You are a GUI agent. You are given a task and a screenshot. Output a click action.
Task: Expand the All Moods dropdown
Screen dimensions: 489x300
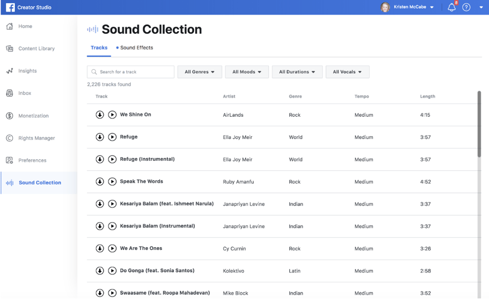(x=247, y=72)
